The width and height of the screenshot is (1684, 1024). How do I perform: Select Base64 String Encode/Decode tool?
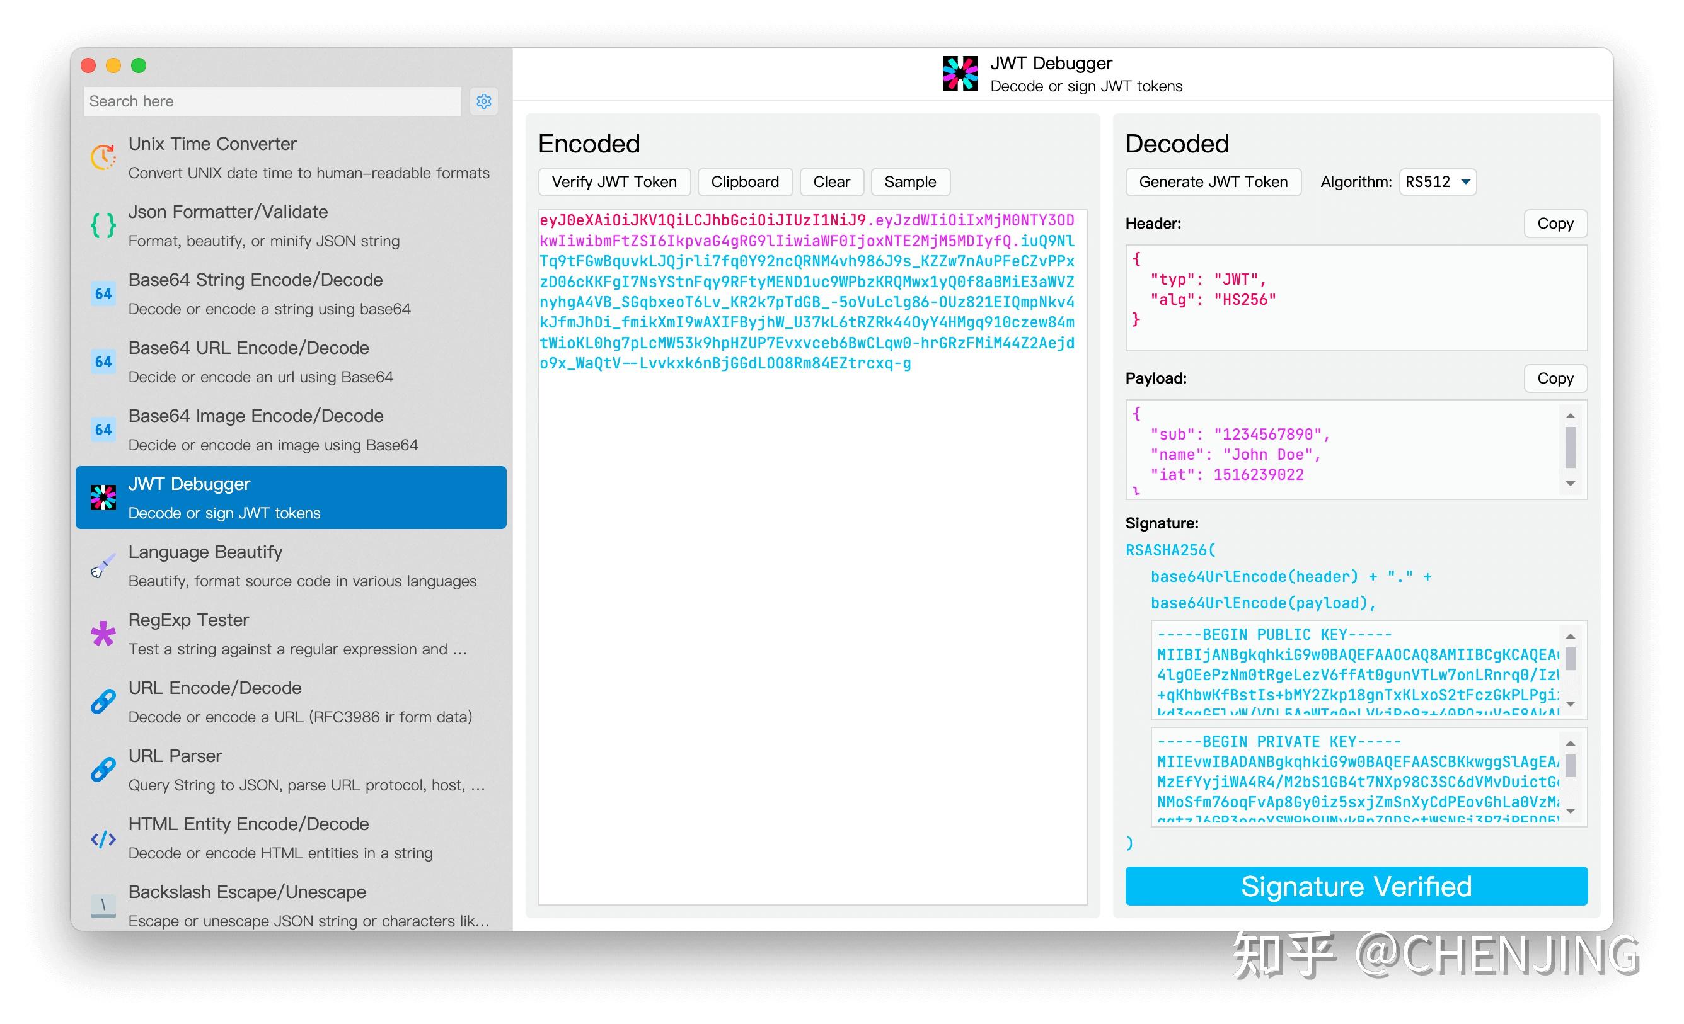(291, 293)
